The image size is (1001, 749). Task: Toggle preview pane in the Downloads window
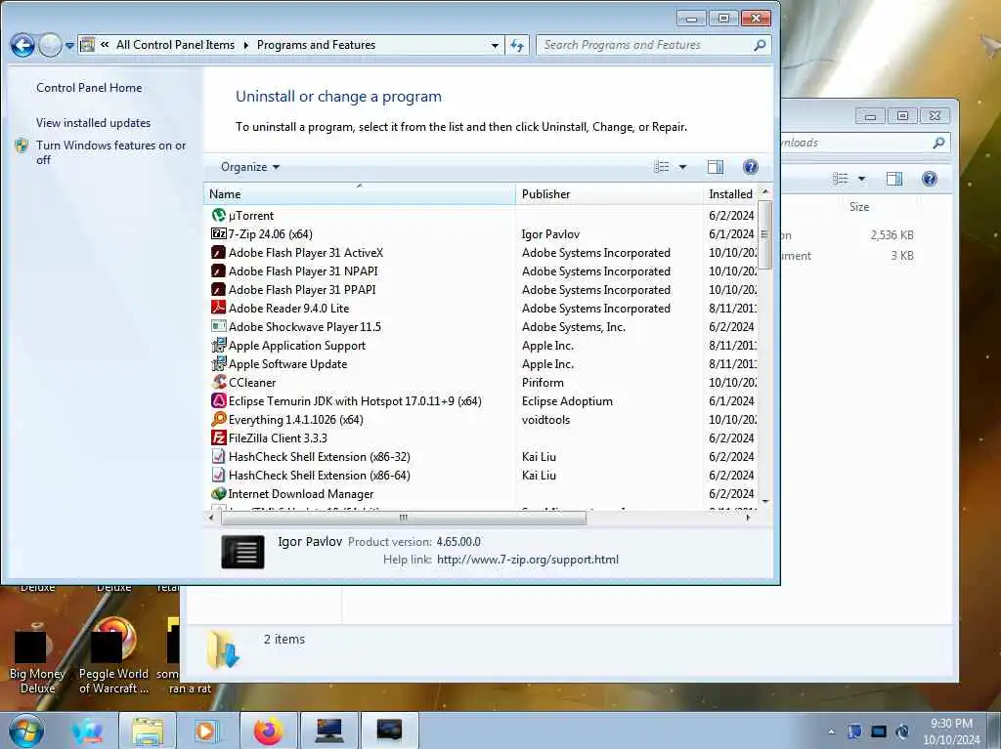coord(894,179)
